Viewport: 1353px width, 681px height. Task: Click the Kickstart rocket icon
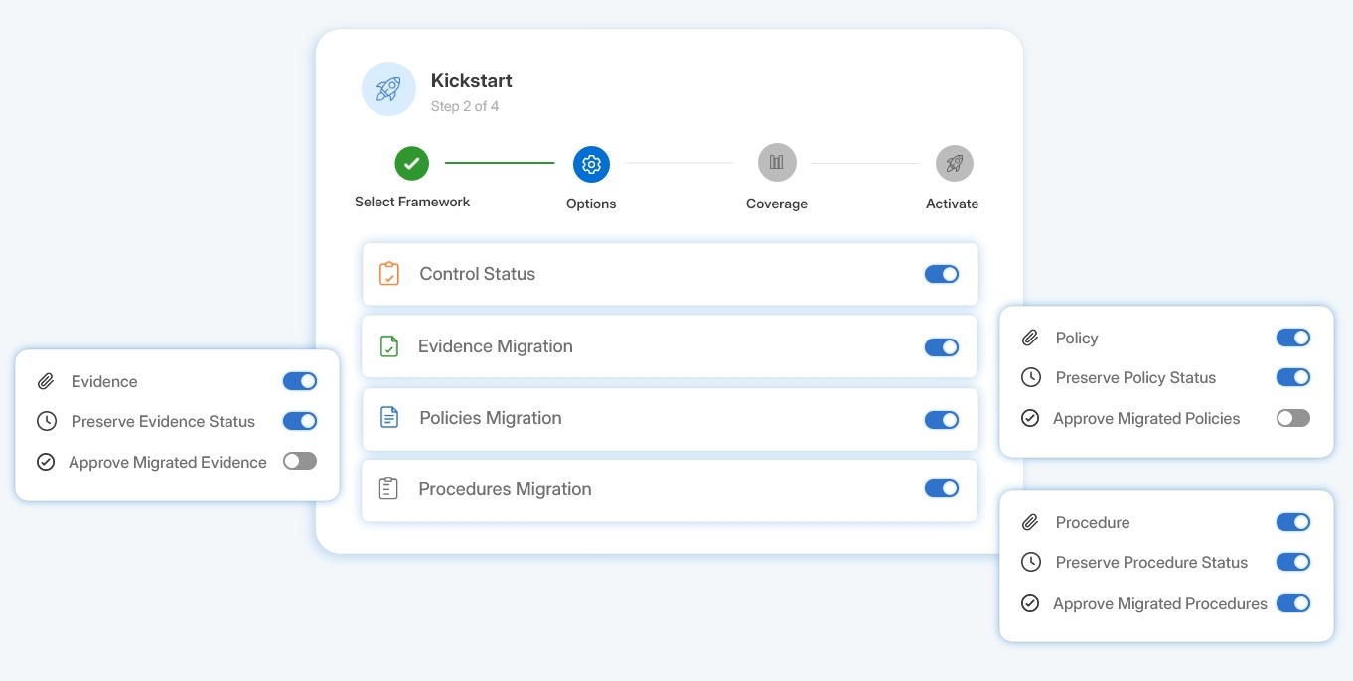(x=388, y=89)
